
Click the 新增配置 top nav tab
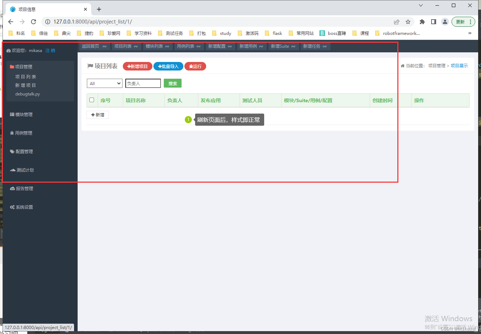(x=220, y=46)
